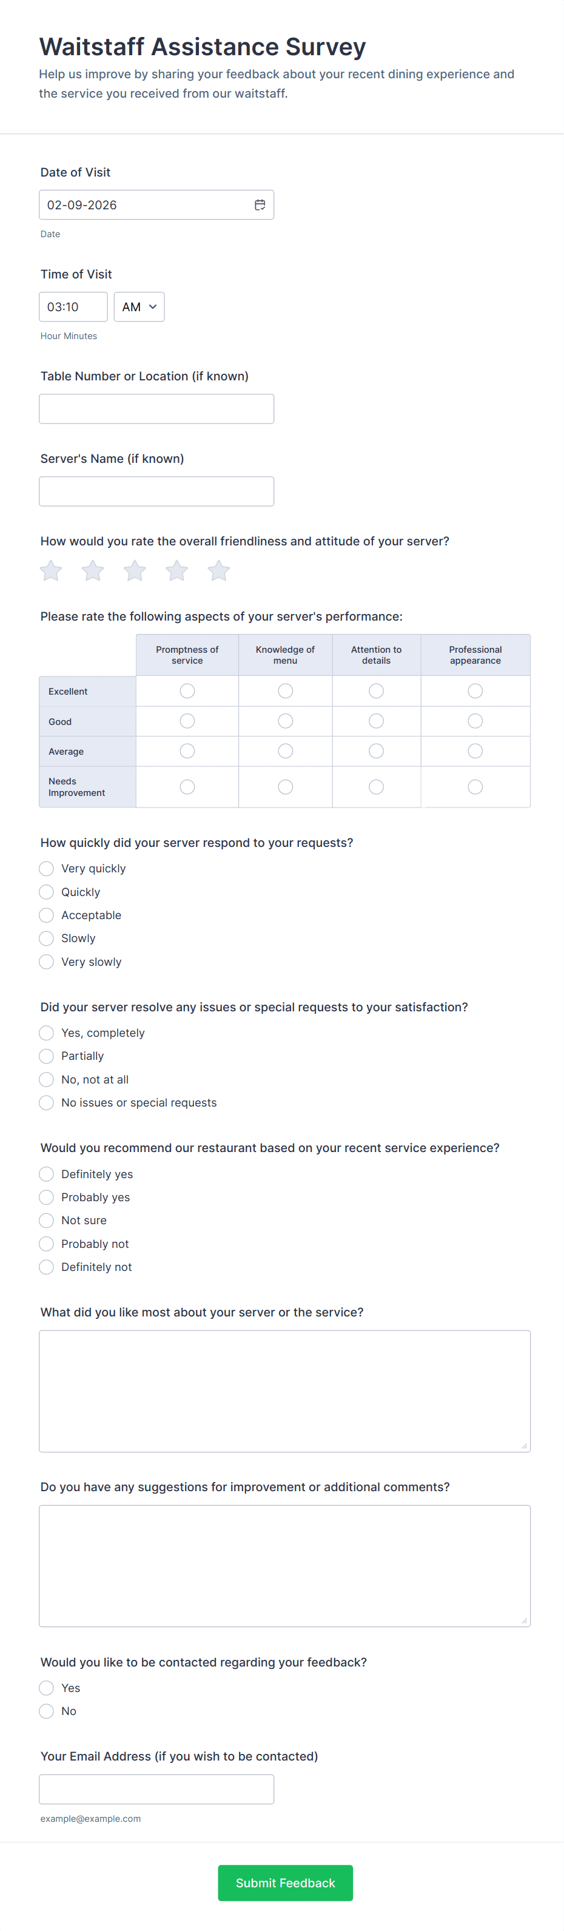Select Definitely yes for recommendation

point(45,1174)
